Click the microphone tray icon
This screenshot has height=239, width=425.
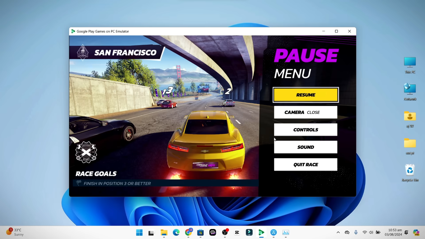click(x=356, y=232)
